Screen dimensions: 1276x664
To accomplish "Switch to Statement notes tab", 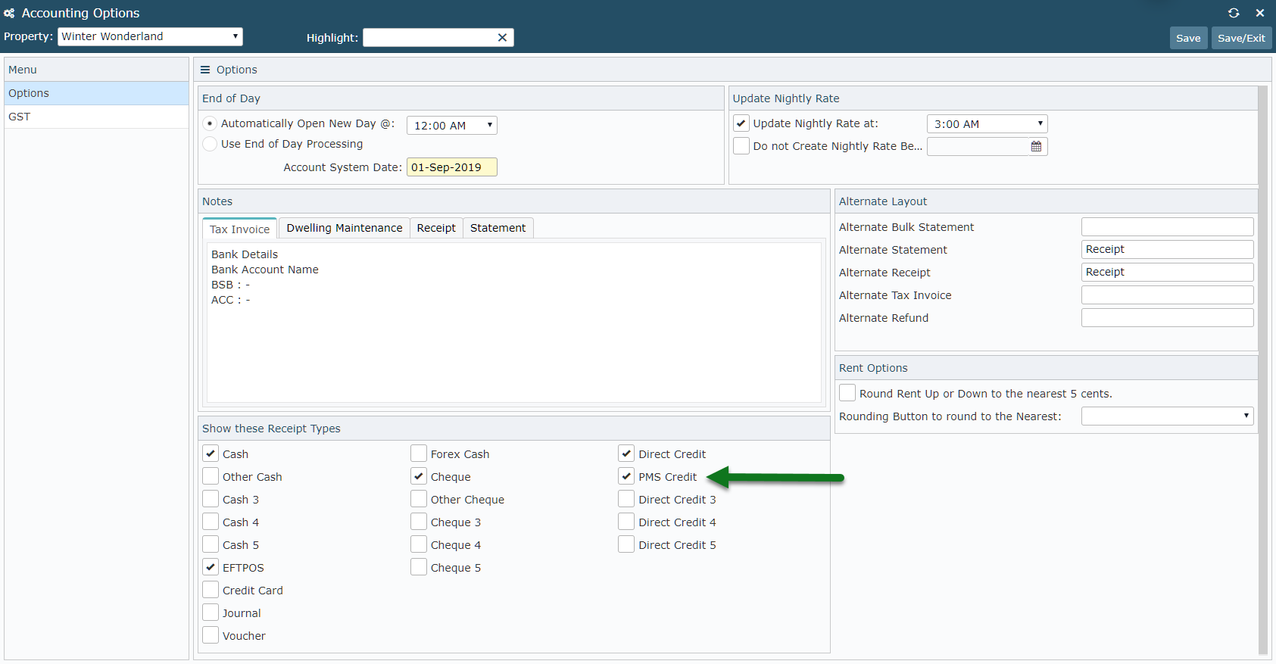I will 498,228.
